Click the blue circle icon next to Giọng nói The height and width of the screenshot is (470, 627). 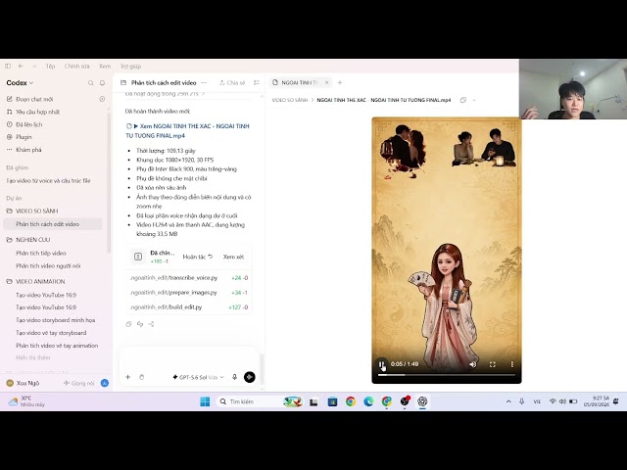click(x=105, y=383)
